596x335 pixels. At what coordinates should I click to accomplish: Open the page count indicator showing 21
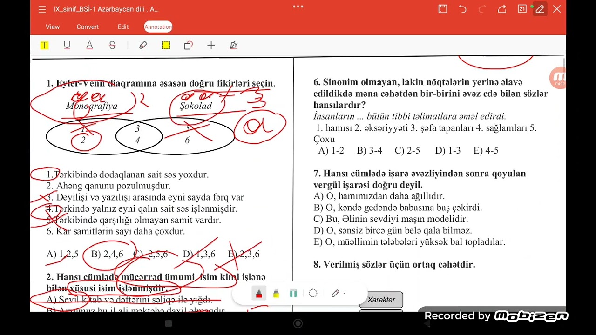point(522,9)
